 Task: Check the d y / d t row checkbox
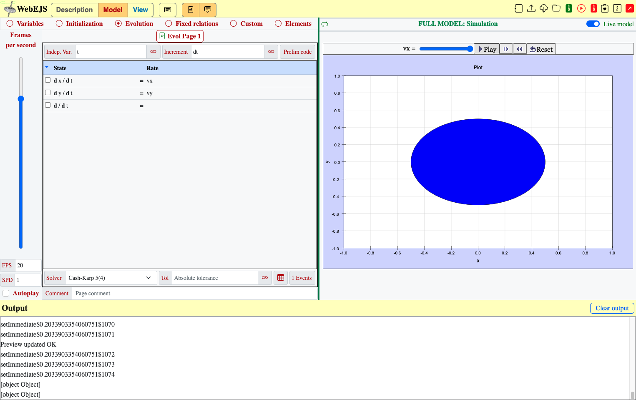[x=48, y=93]
